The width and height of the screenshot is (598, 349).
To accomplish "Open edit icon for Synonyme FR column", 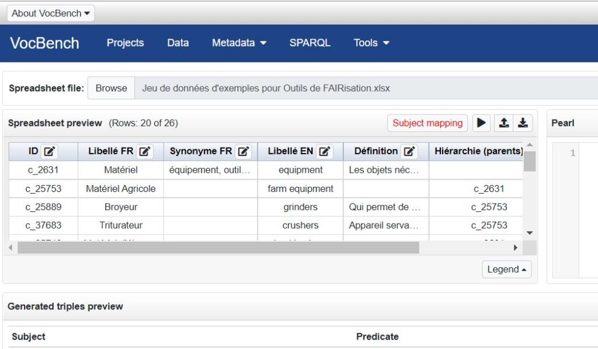I will click(x=244, y=152).
